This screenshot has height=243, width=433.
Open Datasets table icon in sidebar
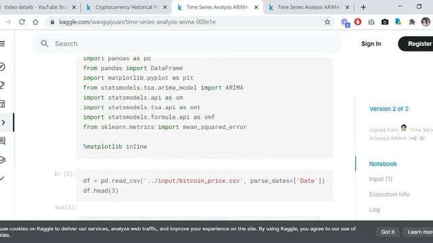[x=2, y=104]
